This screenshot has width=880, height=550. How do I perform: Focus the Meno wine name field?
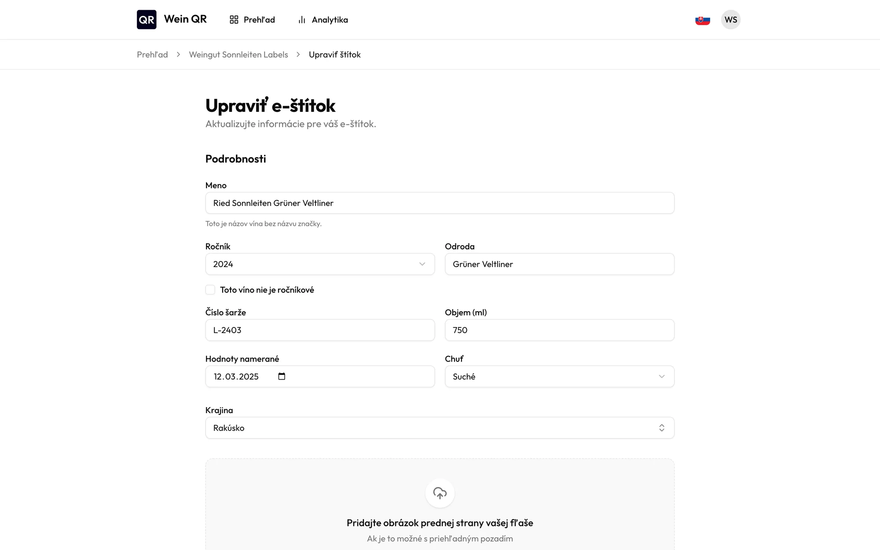pos(440,203)
